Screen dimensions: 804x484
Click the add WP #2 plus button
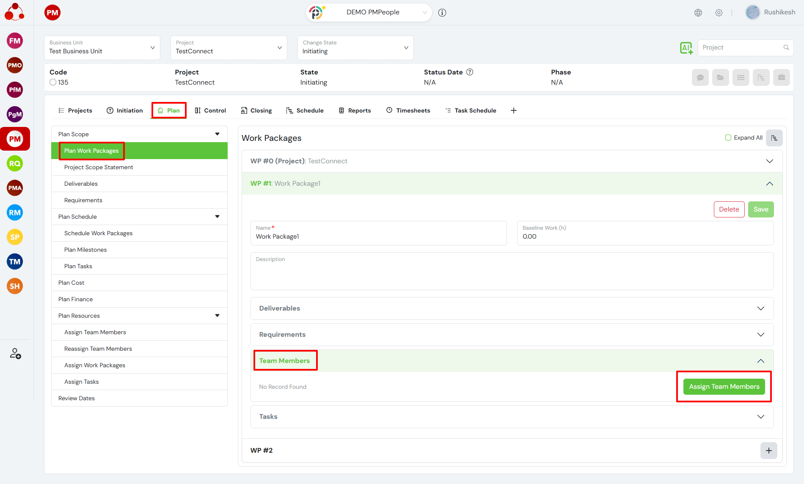click(x=768, y=451)
